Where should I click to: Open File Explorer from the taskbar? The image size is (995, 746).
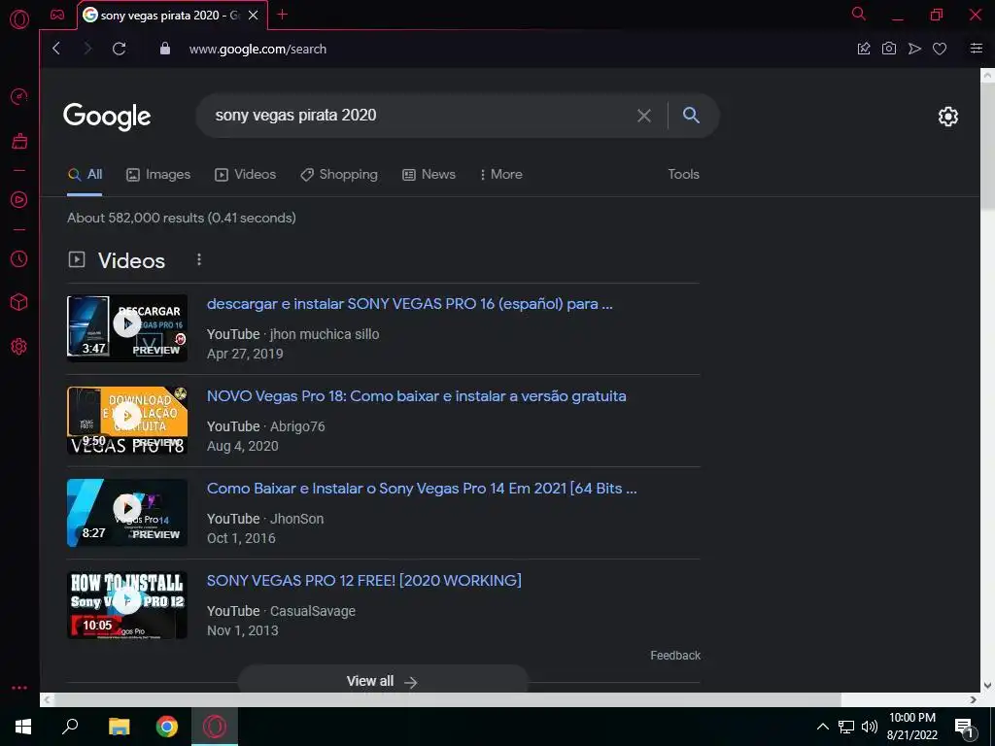click(119, 727)
